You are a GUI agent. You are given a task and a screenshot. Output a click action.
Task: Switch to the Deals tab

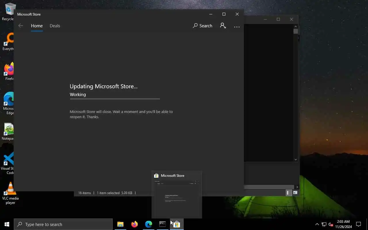[55, 26]
